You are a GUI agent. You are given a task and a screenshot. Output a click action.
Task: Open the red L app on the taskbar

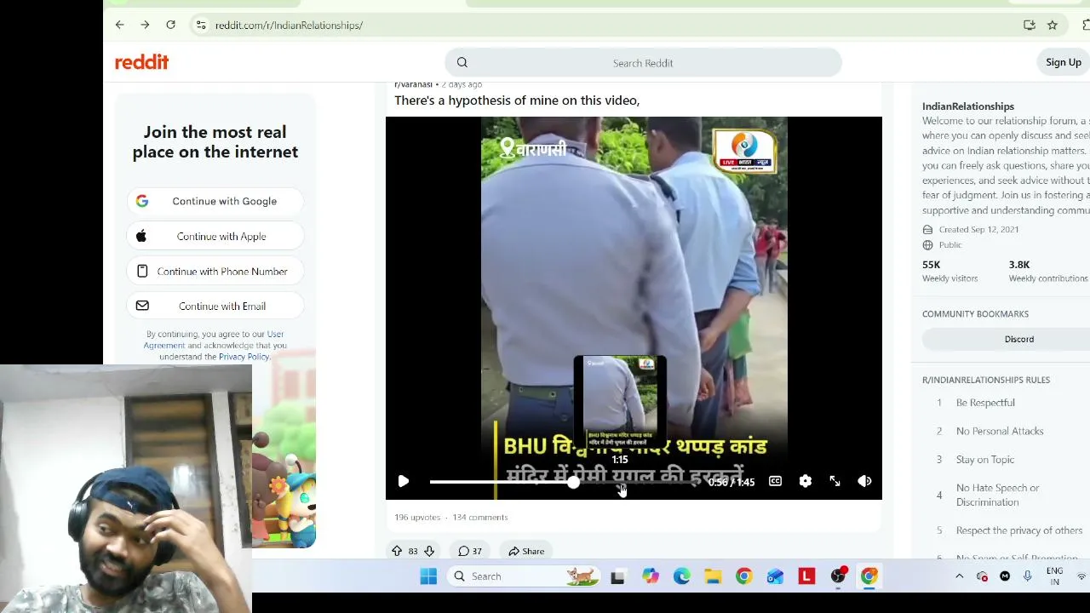click(x=806, y=576)
